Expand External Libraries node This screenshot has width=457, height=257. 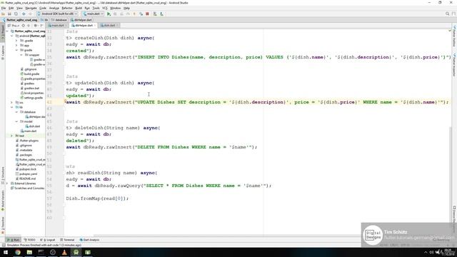pos(7,183)
